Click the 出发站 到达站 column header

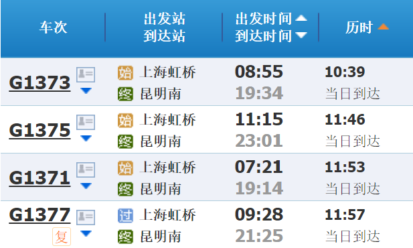pyautogui.click(x=165, y=27)
